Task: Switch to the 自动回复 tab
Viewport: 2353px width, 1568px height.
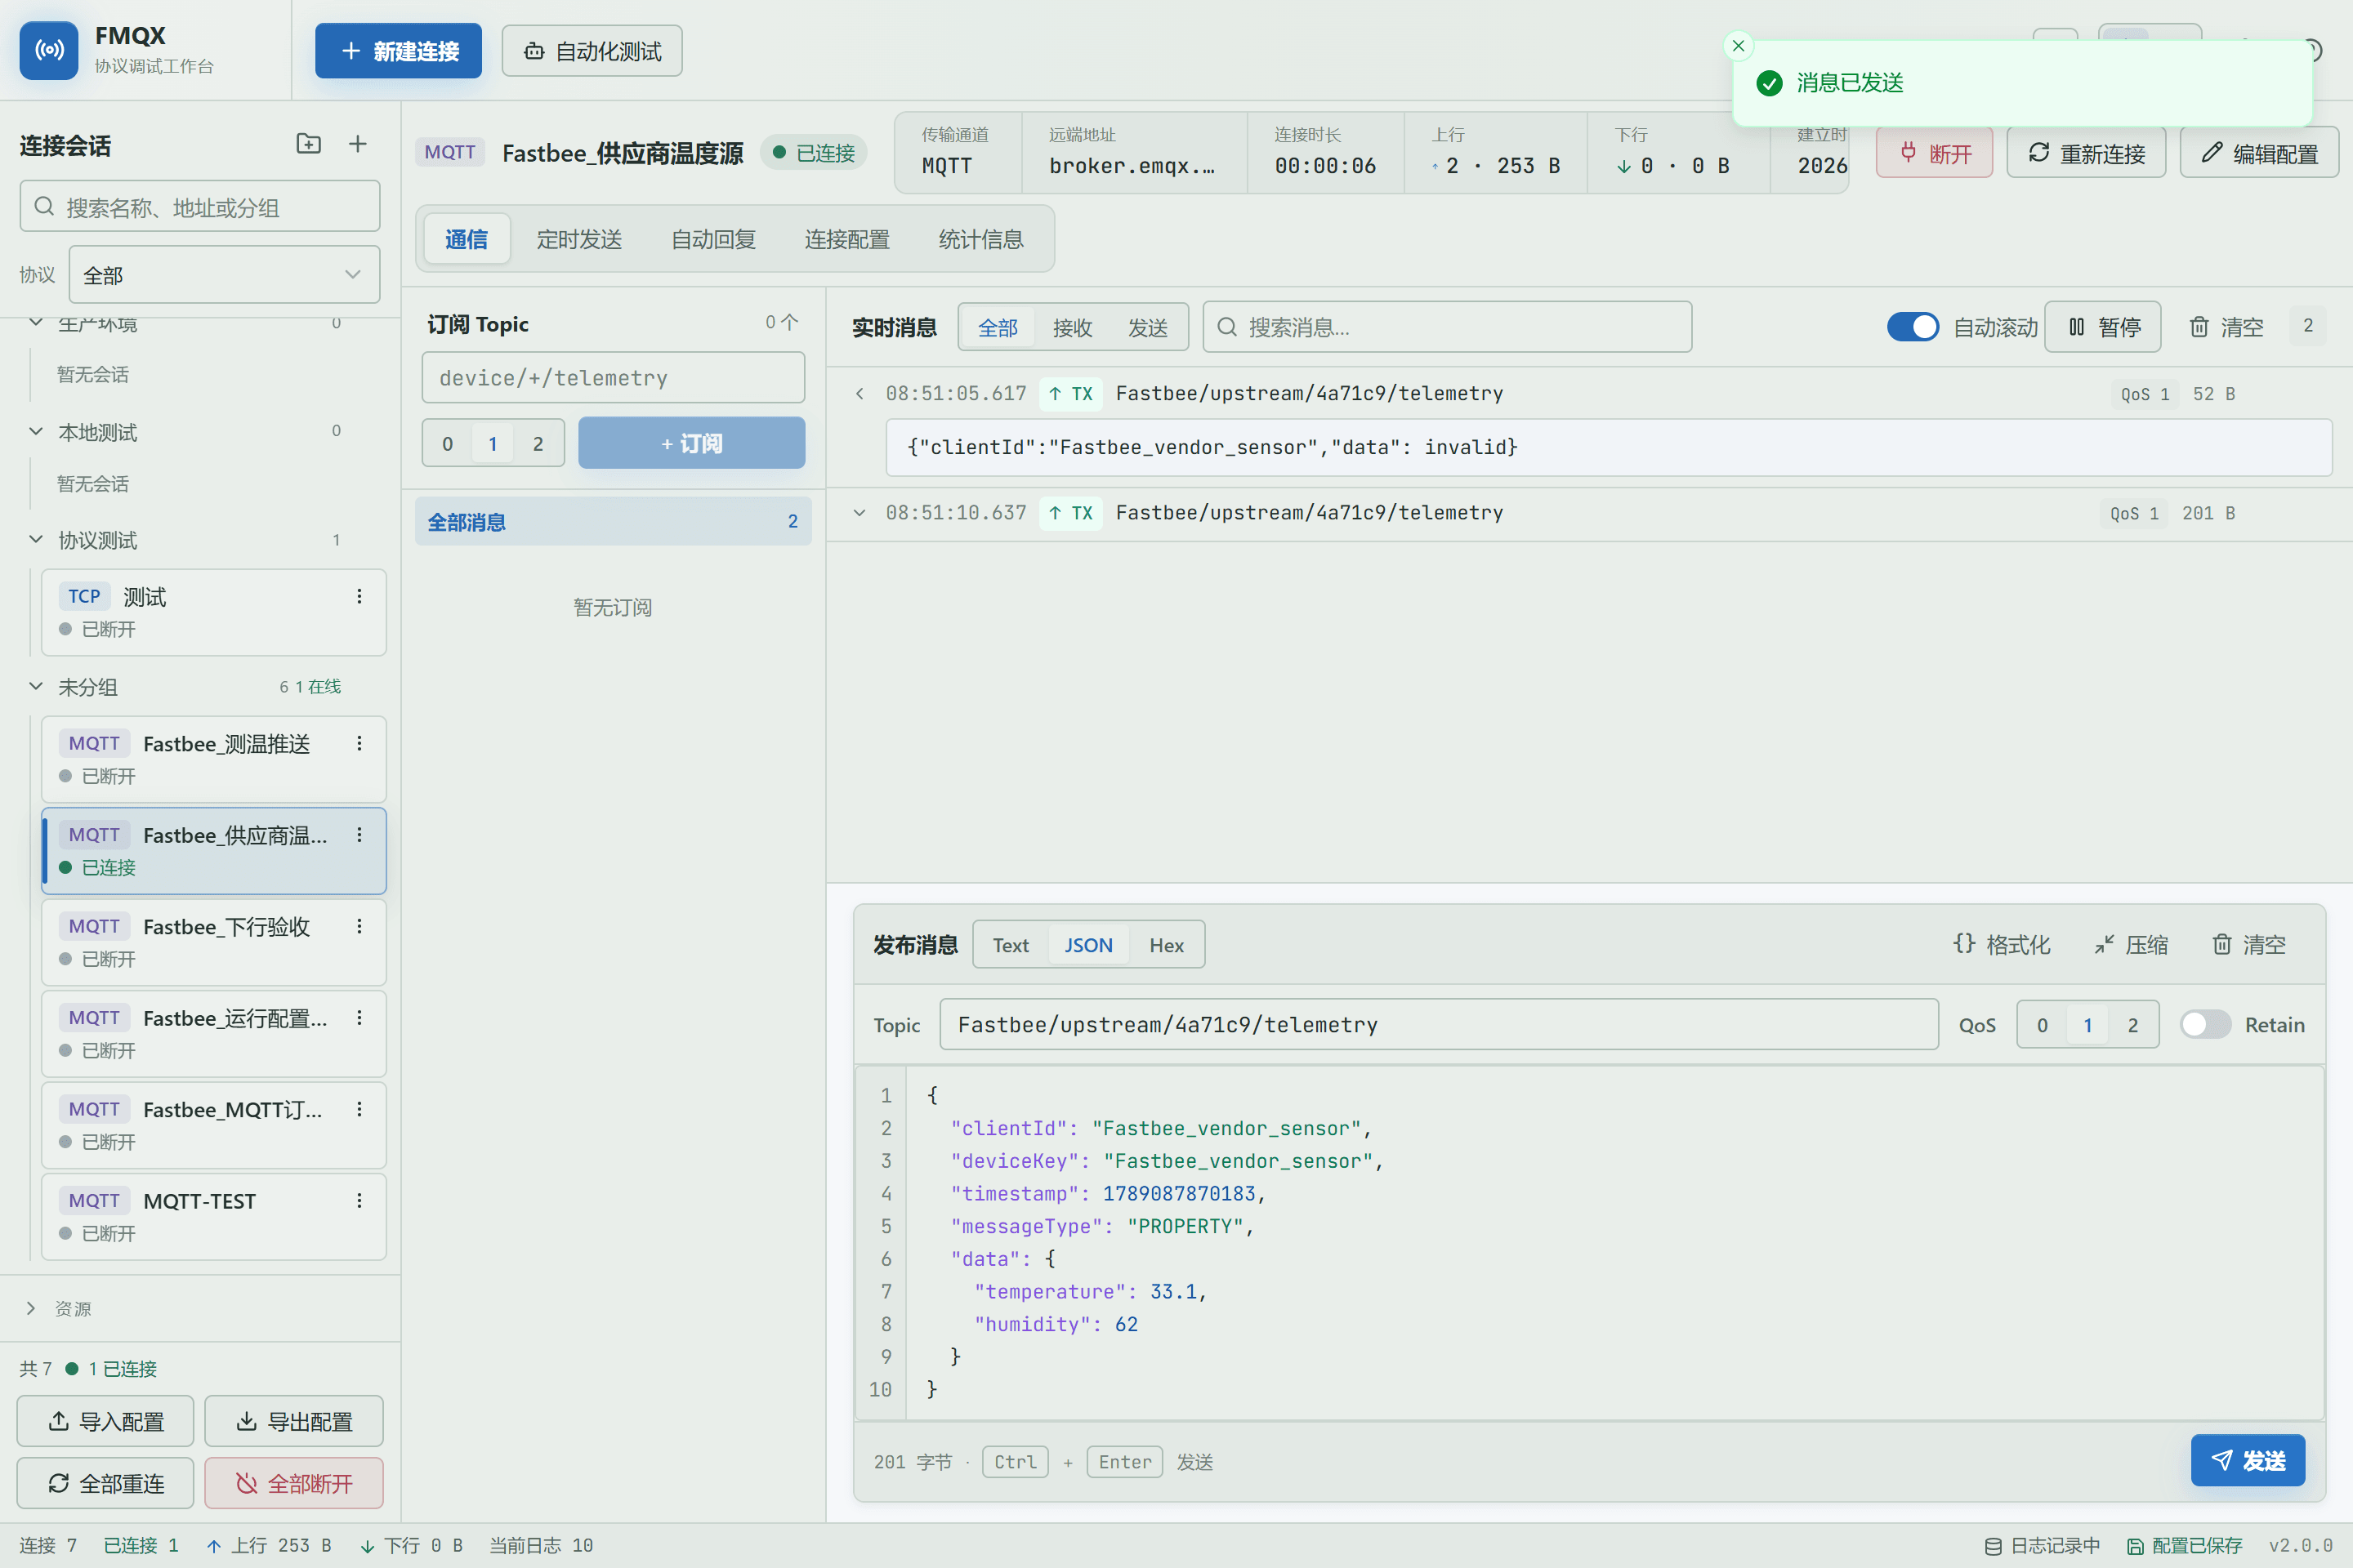Action: tap(713, 239)
